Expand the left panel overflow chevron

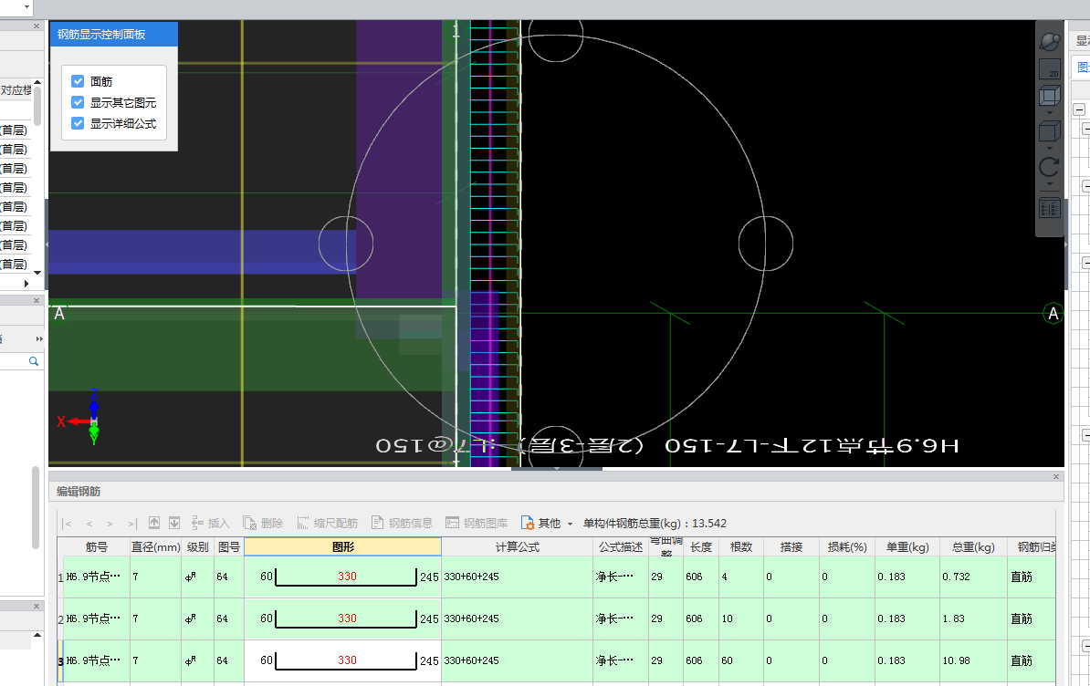point(39,338)
